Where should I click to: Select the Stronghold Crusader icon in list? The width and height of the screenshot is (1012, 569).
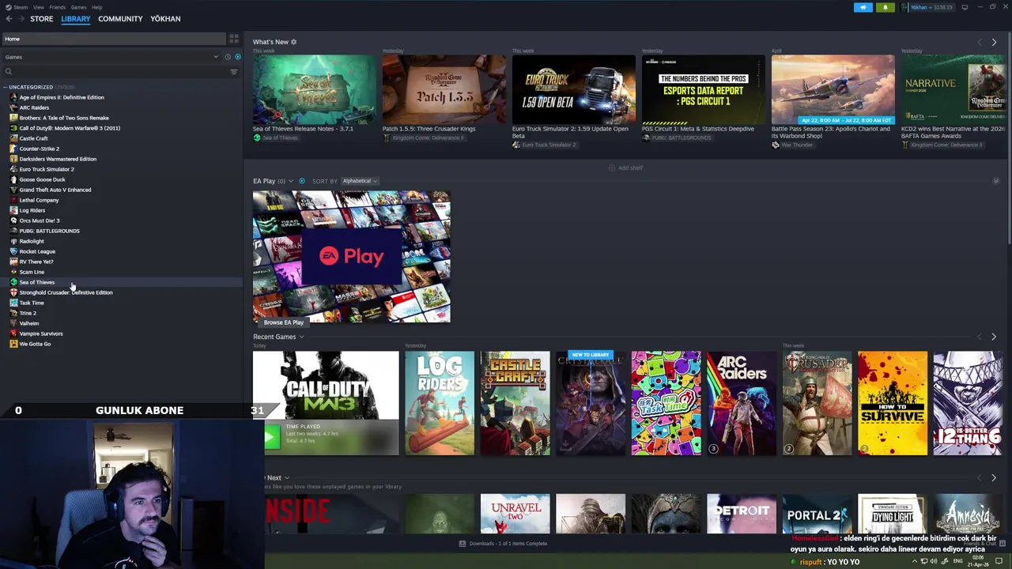click(13, 292)
